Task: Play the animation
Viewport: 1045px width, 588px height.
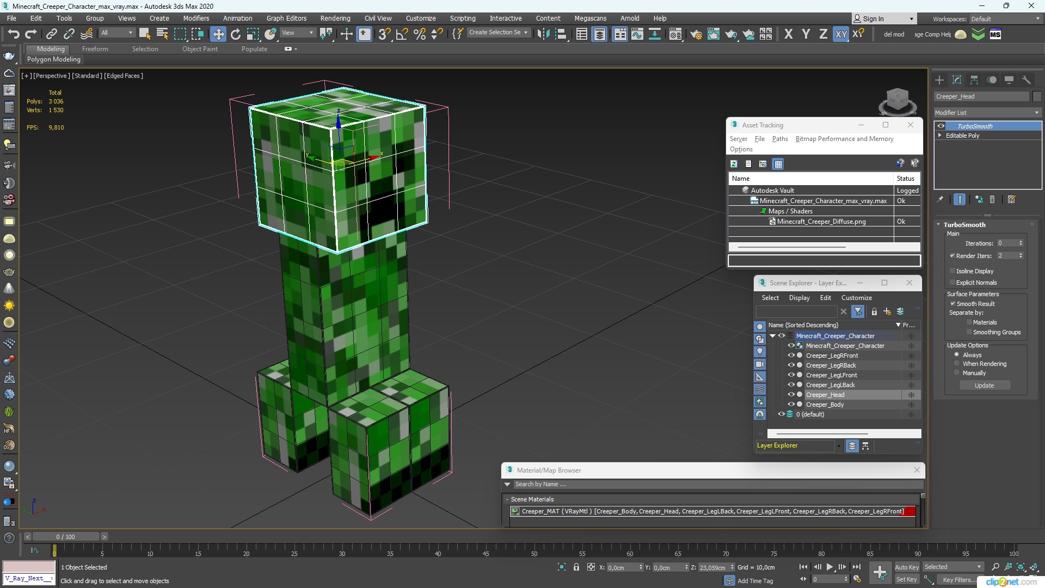Action: click(x=830, y=567)
